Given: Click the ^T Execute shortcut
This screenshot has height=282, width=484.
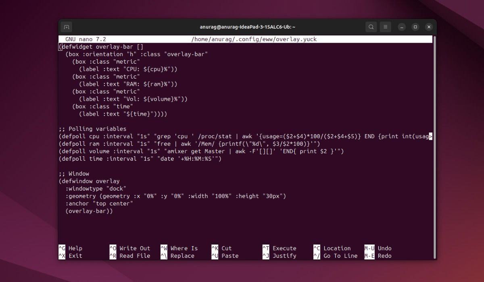Looking at the screenshot, I should coord(280,248).
